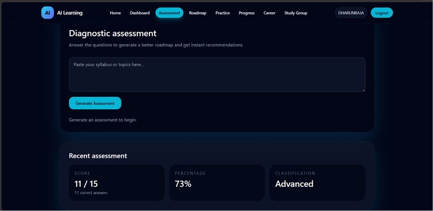Click the Recent assessment heading

[98, 156]
